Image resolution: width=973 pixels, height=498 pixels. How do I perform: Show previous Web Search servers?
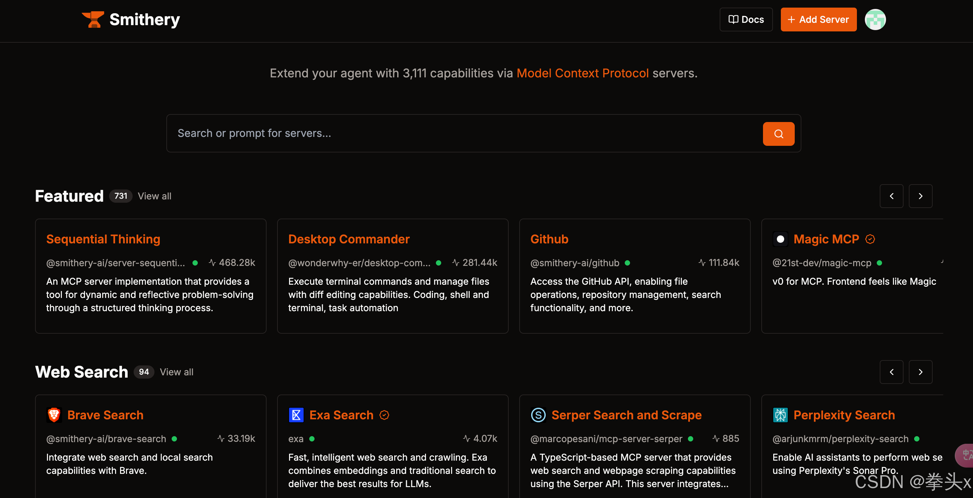tap(891, 372)
